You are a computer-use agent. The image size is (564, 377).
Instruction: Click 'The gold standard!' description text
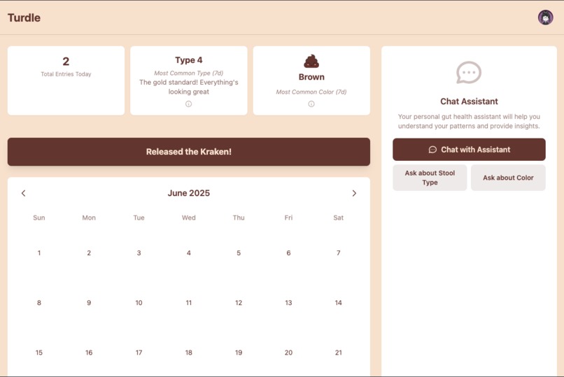[x=188, y=87]
